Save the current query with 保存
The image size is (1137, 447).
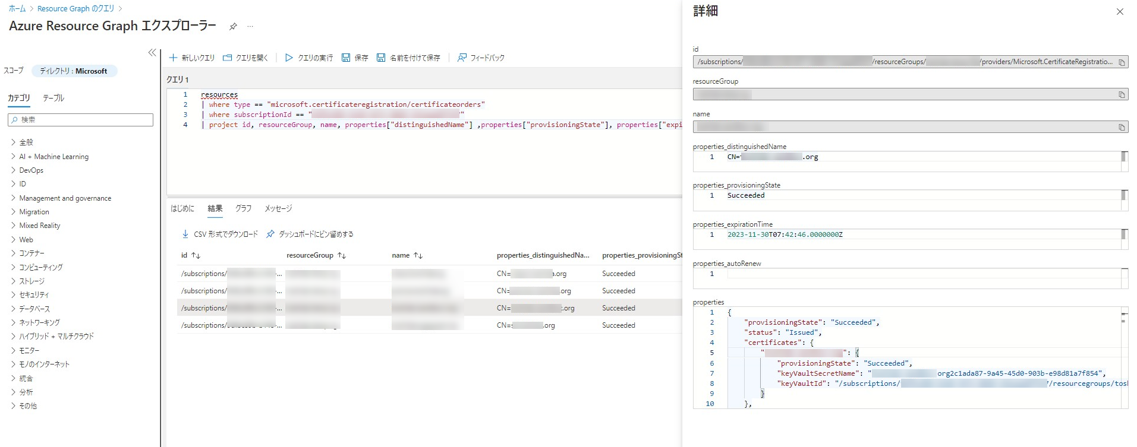click(355, 58)
